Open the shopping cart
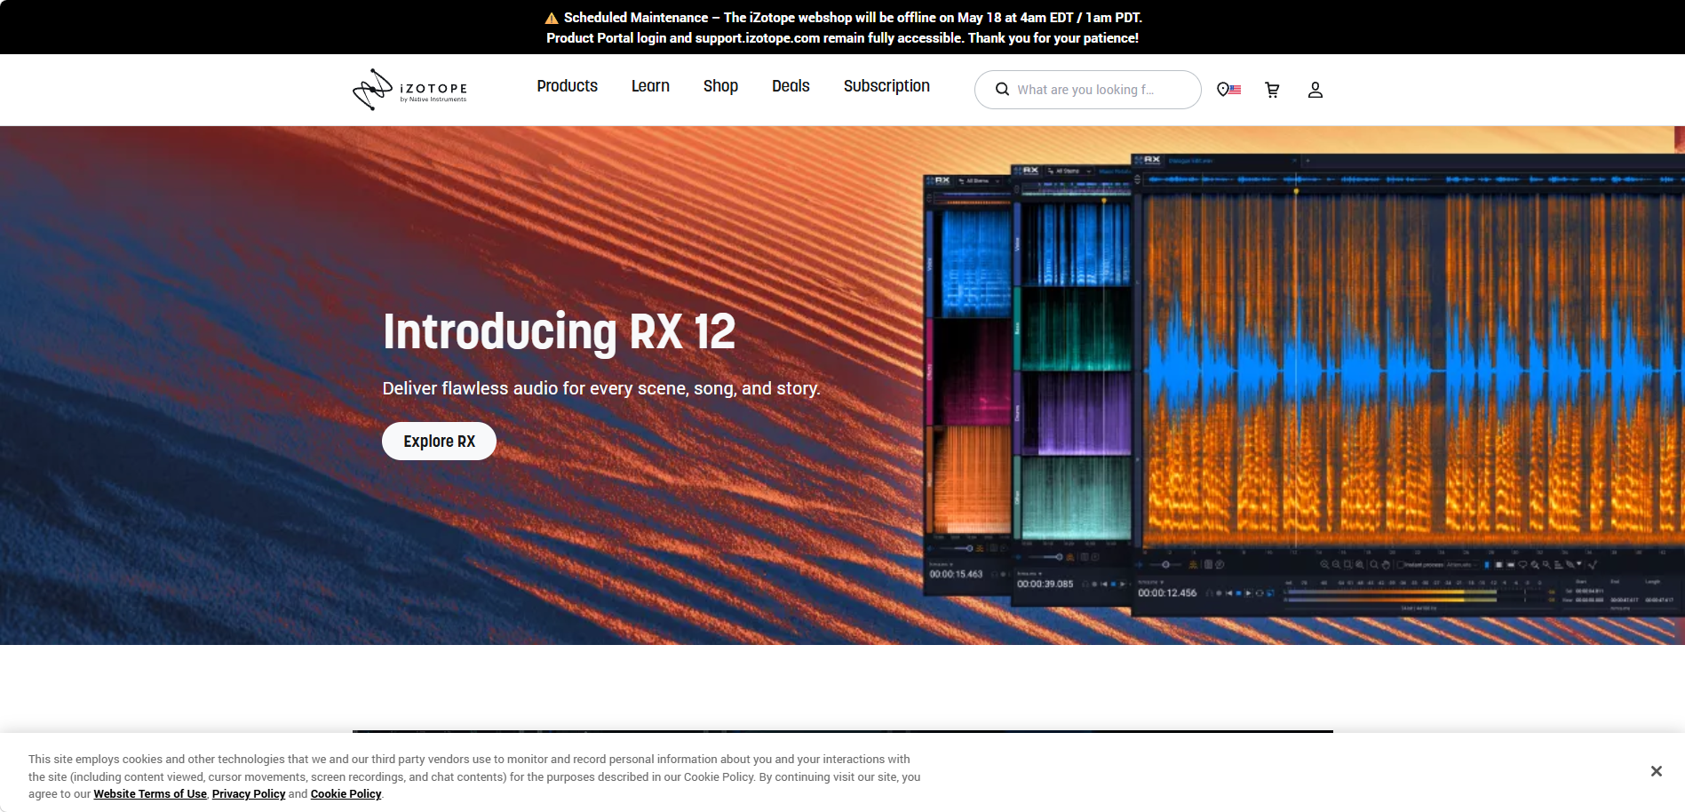1685x812 pixels. 1272,90
